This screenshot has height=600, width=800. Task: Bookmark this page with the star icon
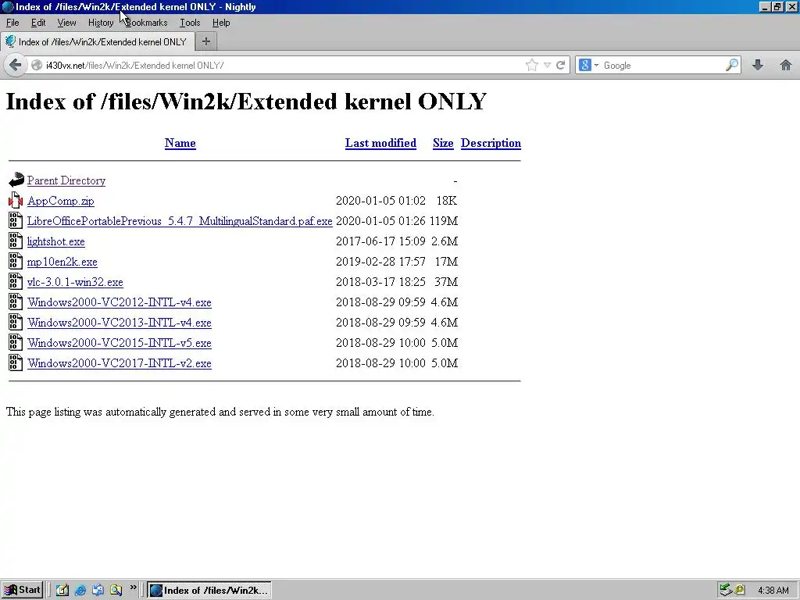(x=531, y=66)
